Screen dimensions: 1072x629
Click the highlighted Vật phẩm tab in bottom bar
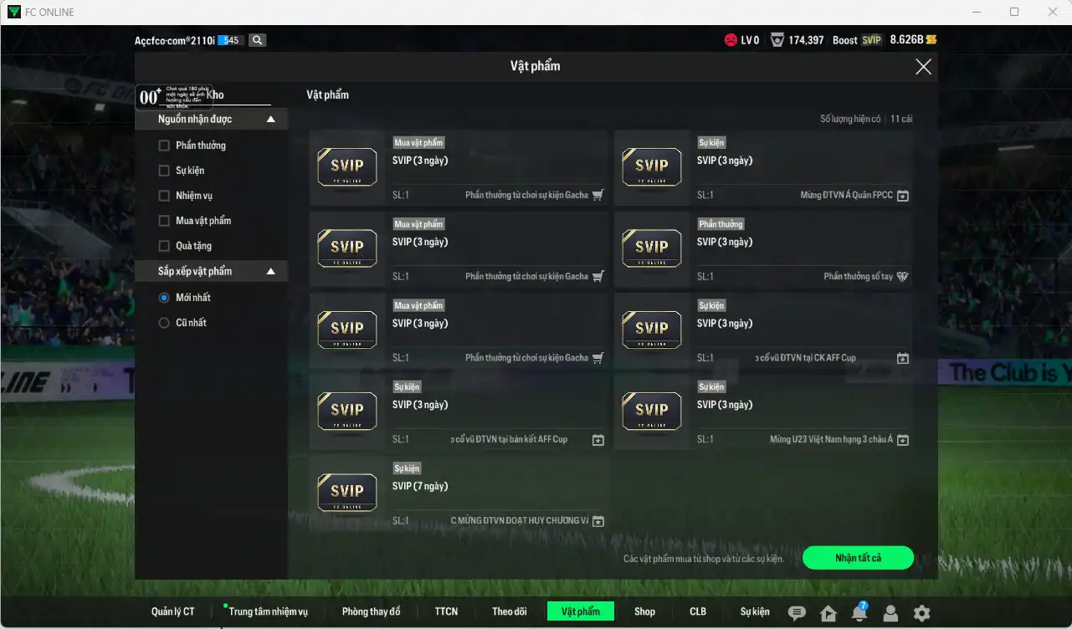pyautogui.click(x=580, y=611)
